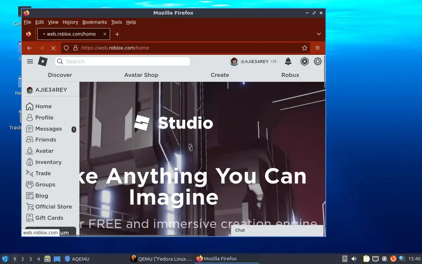Open the History menu
This screenshot has height=264, width=422.
coord(70,22)
